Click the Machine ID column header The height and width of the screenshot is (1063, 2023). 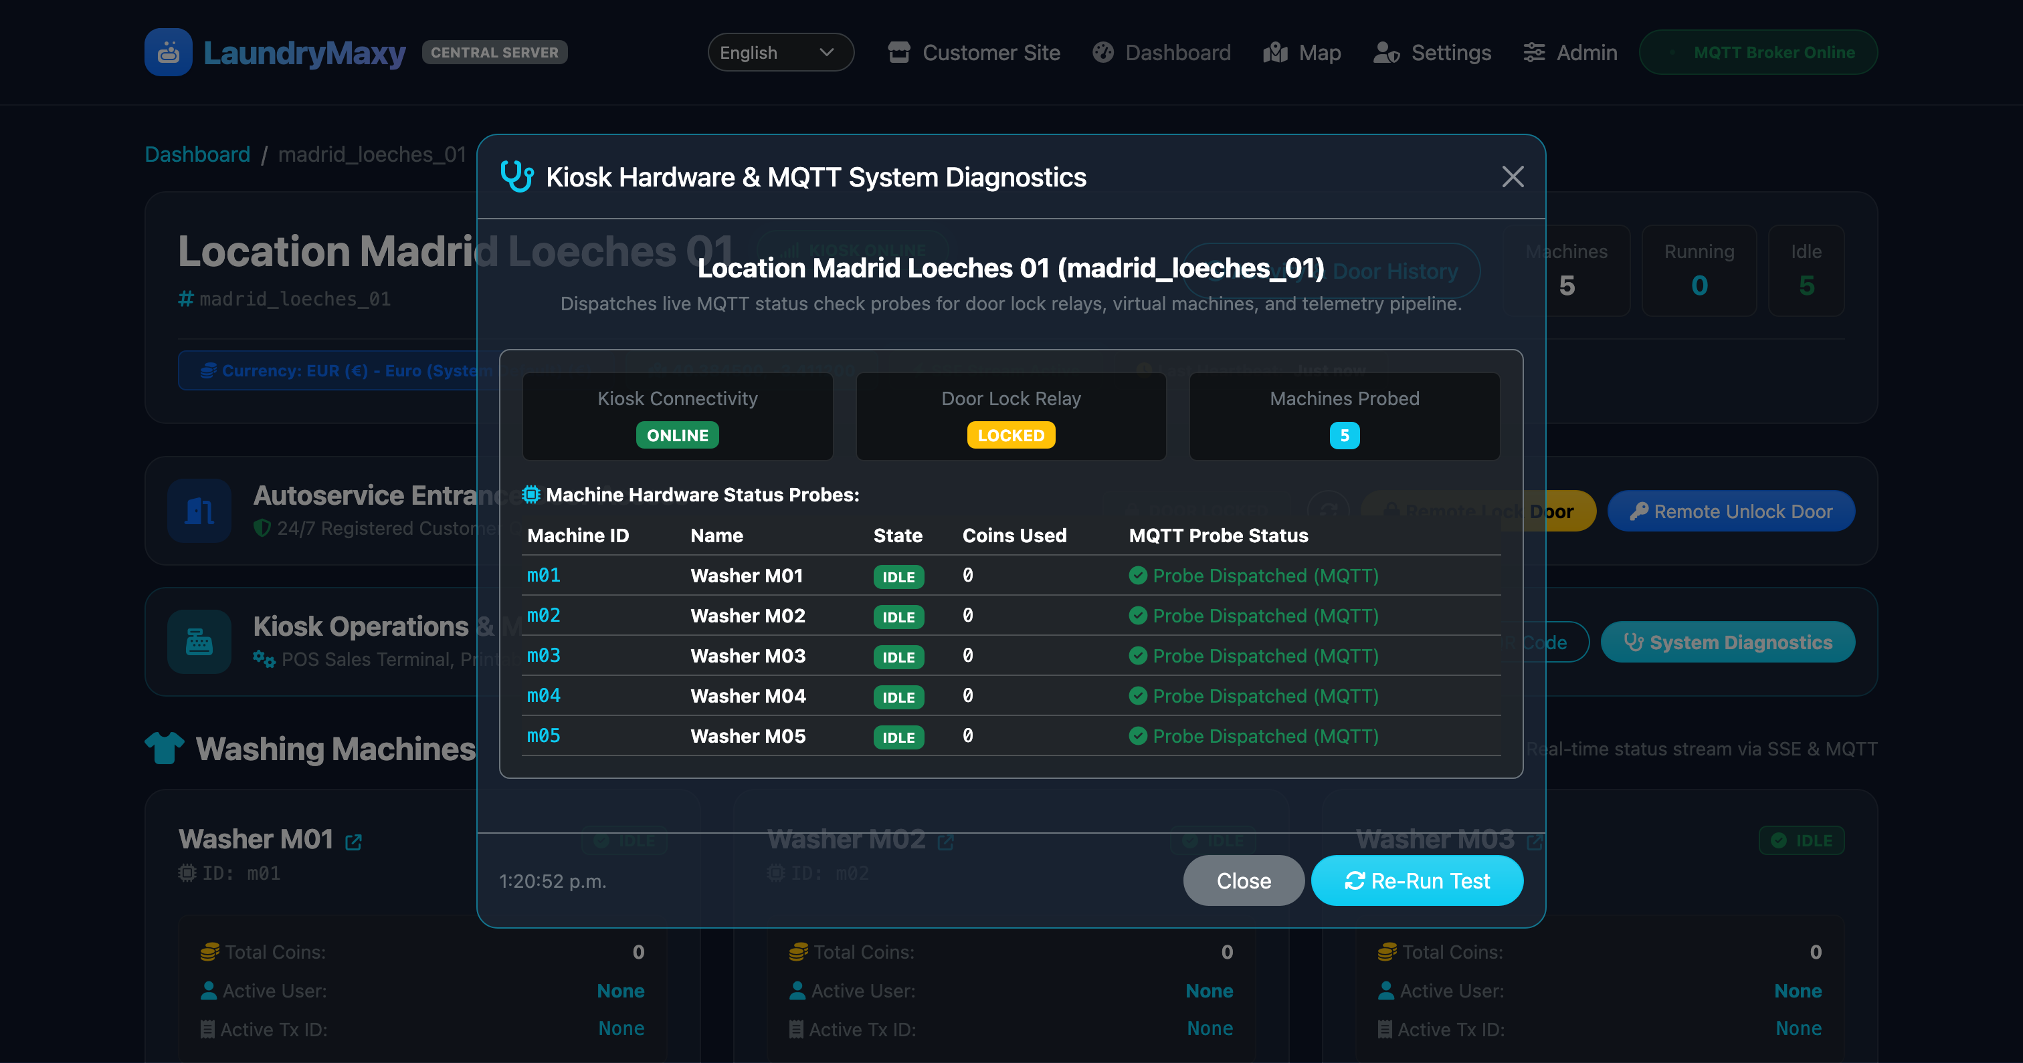[x=578, y=536]
